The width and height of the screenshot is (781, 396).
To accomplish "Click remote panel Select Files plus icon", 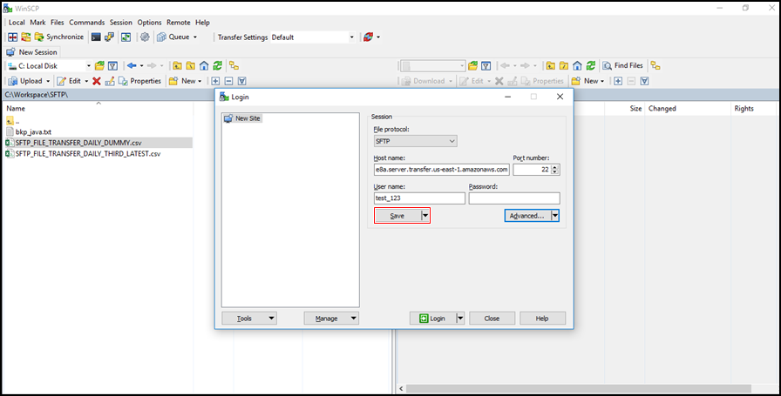I will tap(618, 81).
